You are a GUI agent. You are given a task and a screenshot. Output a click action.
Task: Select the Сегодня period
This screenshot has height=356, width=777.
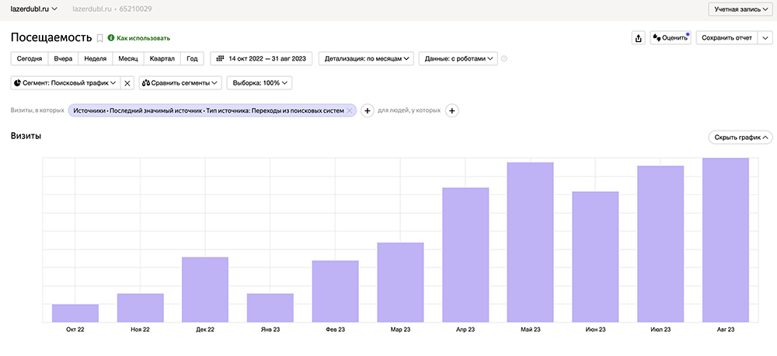(x=30, y=58)
